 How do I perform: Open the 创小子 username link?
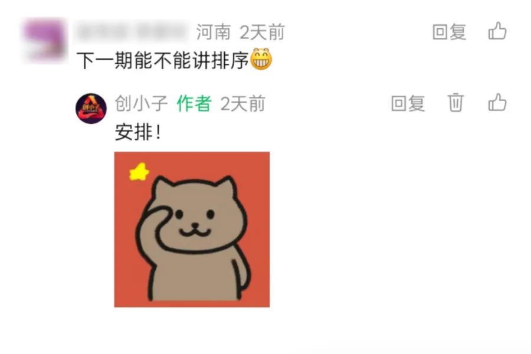coord(141,103)
